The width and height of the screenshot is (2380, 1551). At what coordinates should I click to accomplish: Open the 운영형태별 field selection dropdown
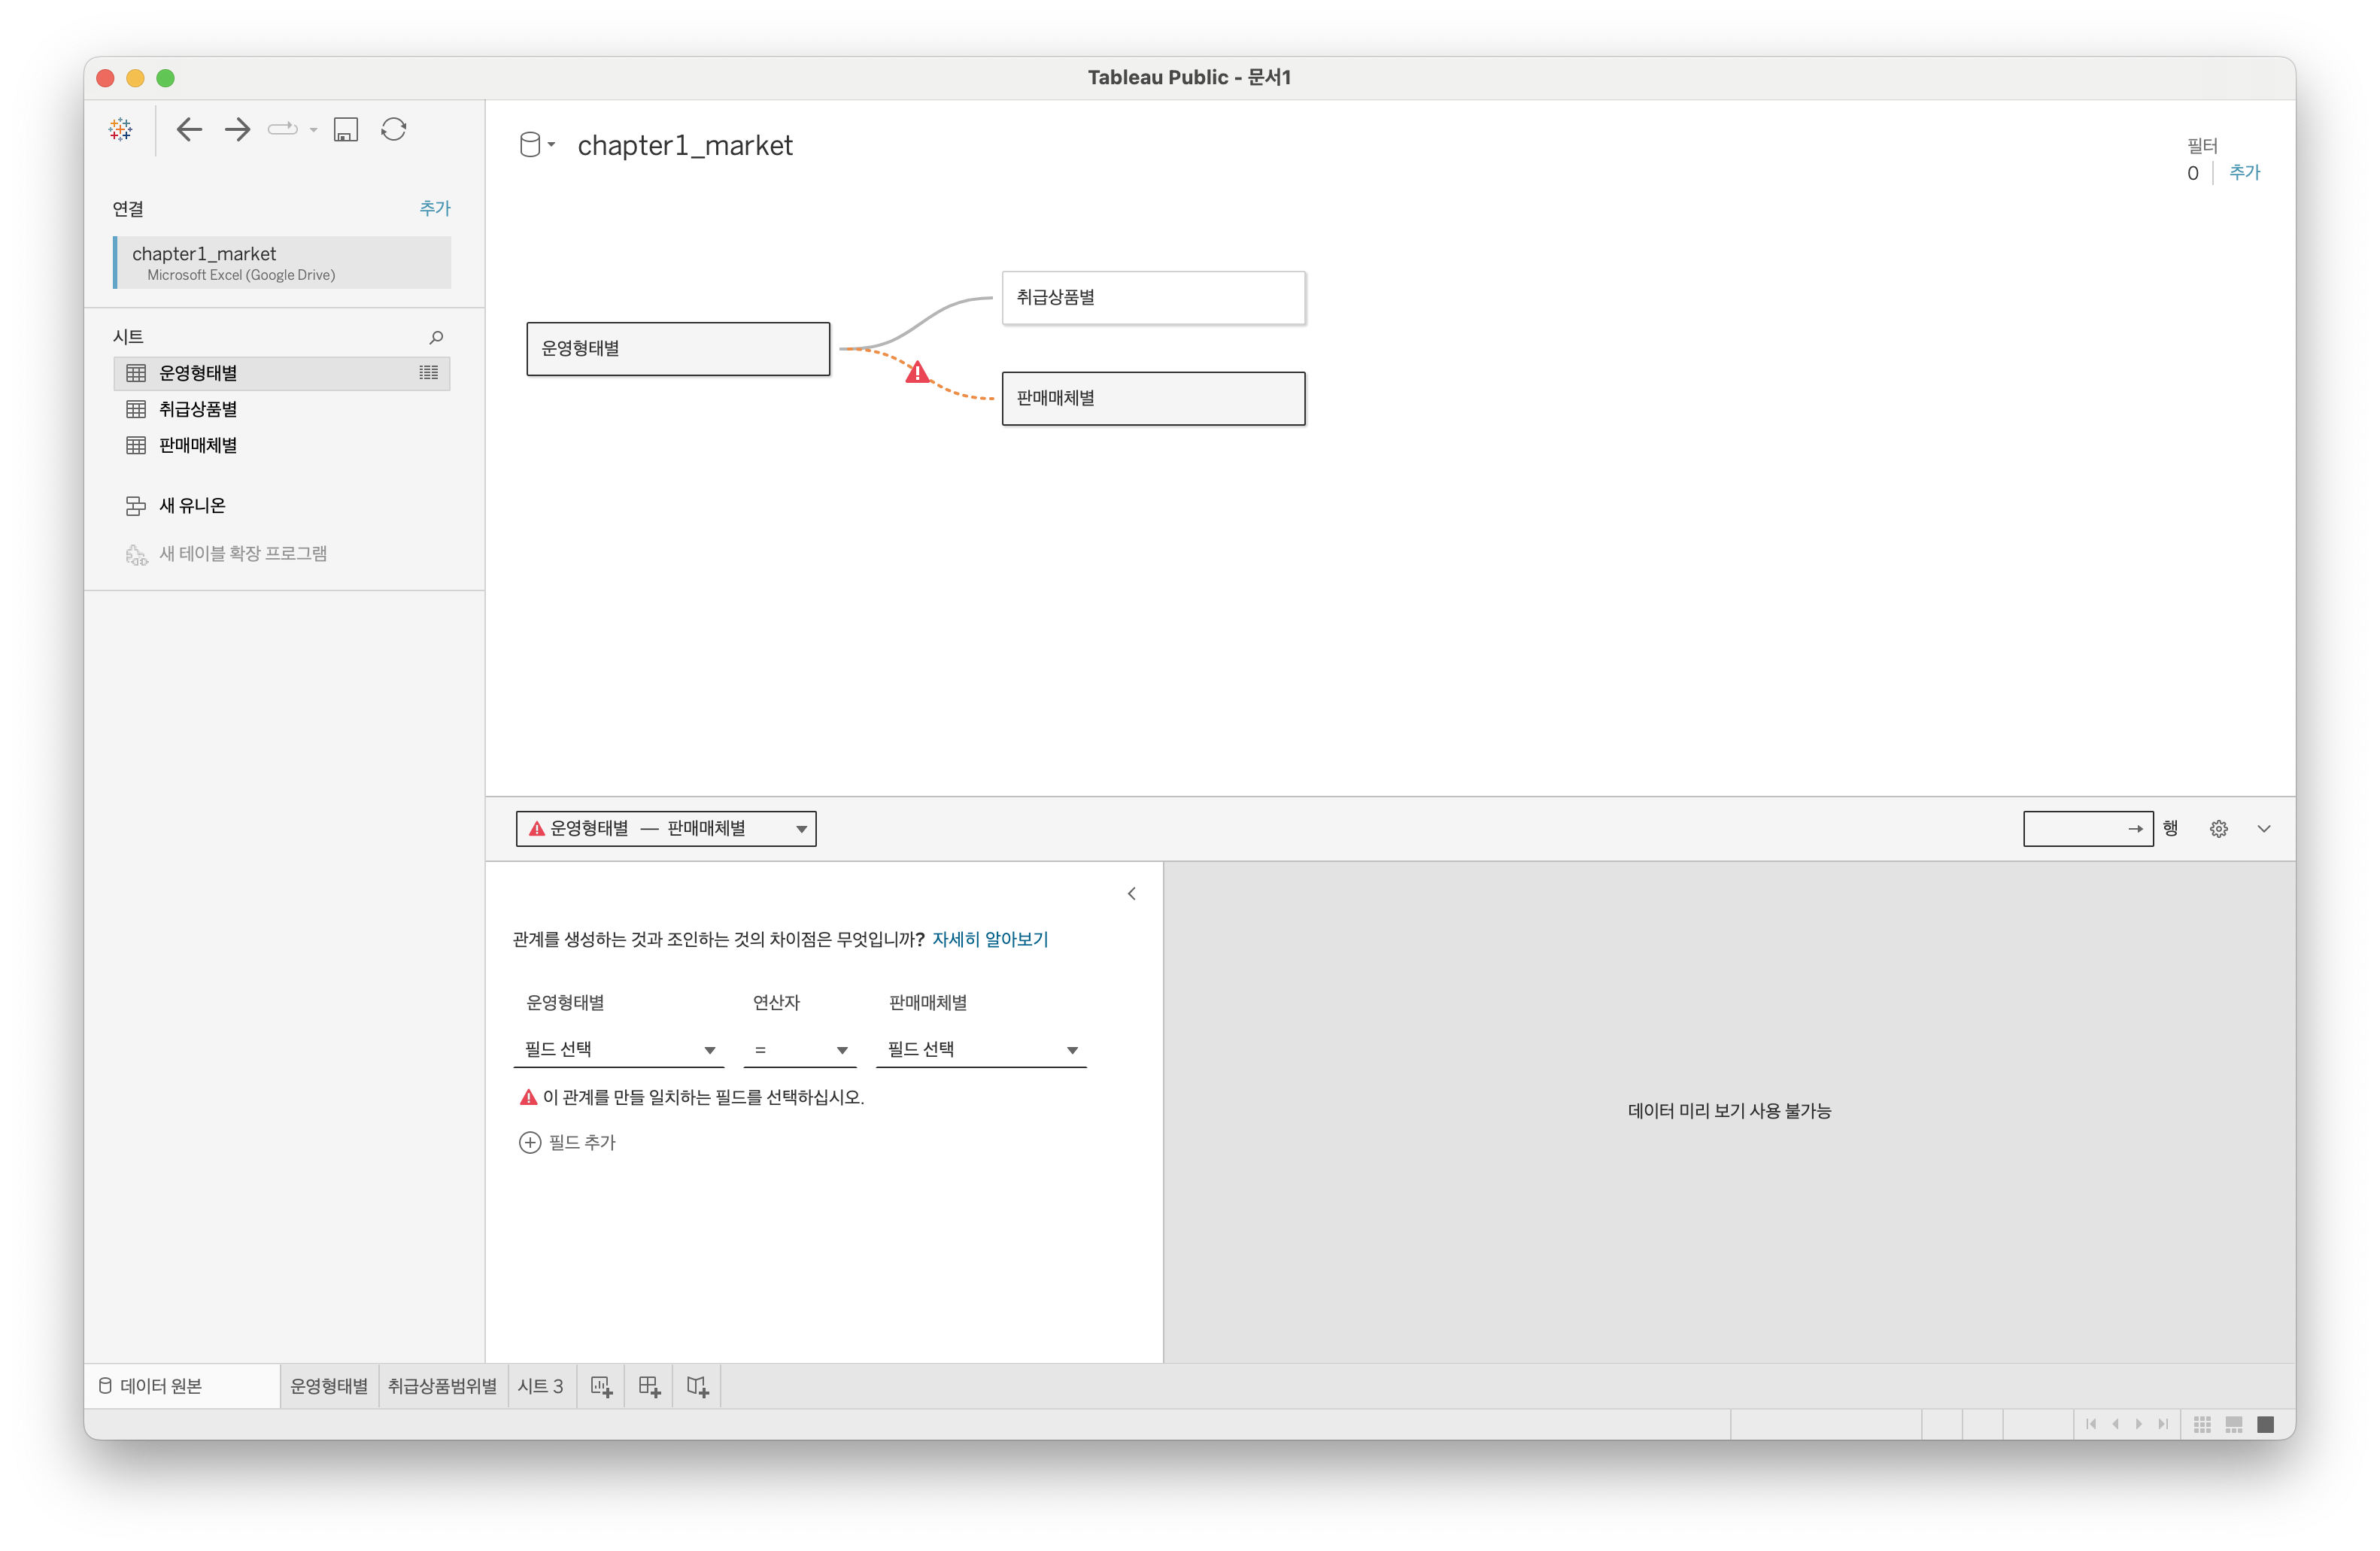pyautogui.click(x=620, y=1049)
